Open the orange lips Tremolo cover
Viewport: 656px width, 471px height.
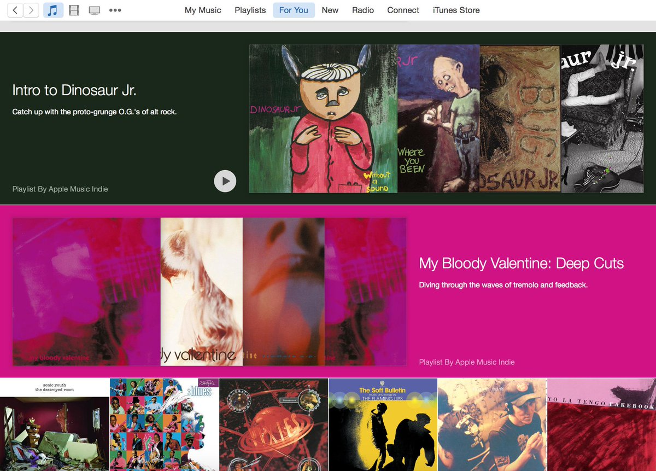pos(284,292)
